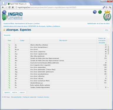Select the Ingrid 7 Web browser tab
This screenshot has height=110, width=113.
18,4
